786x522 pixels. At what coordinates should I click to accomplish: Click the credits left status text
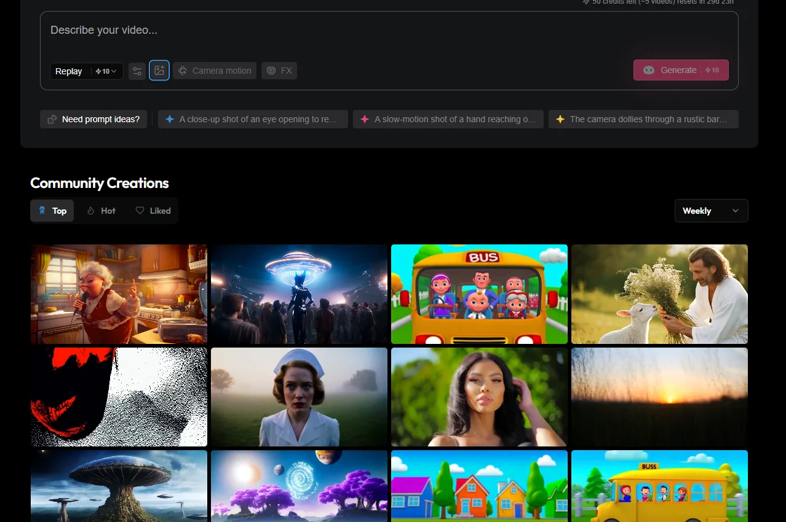[x=658, y=2]
